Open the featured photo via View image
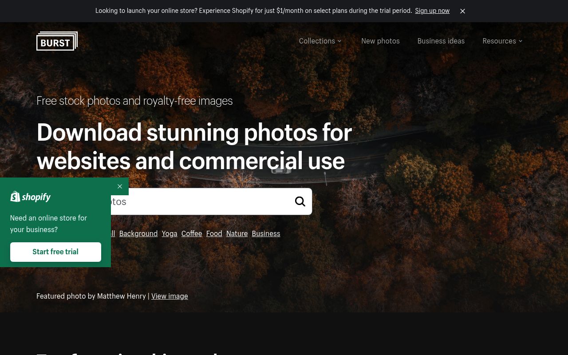The width and height of the screenshot is (568, 355). point(170,296)
